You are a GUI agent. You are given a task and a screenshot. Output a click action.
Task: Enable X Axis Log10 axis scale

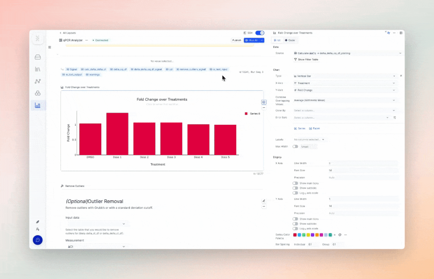coord(295,193)
